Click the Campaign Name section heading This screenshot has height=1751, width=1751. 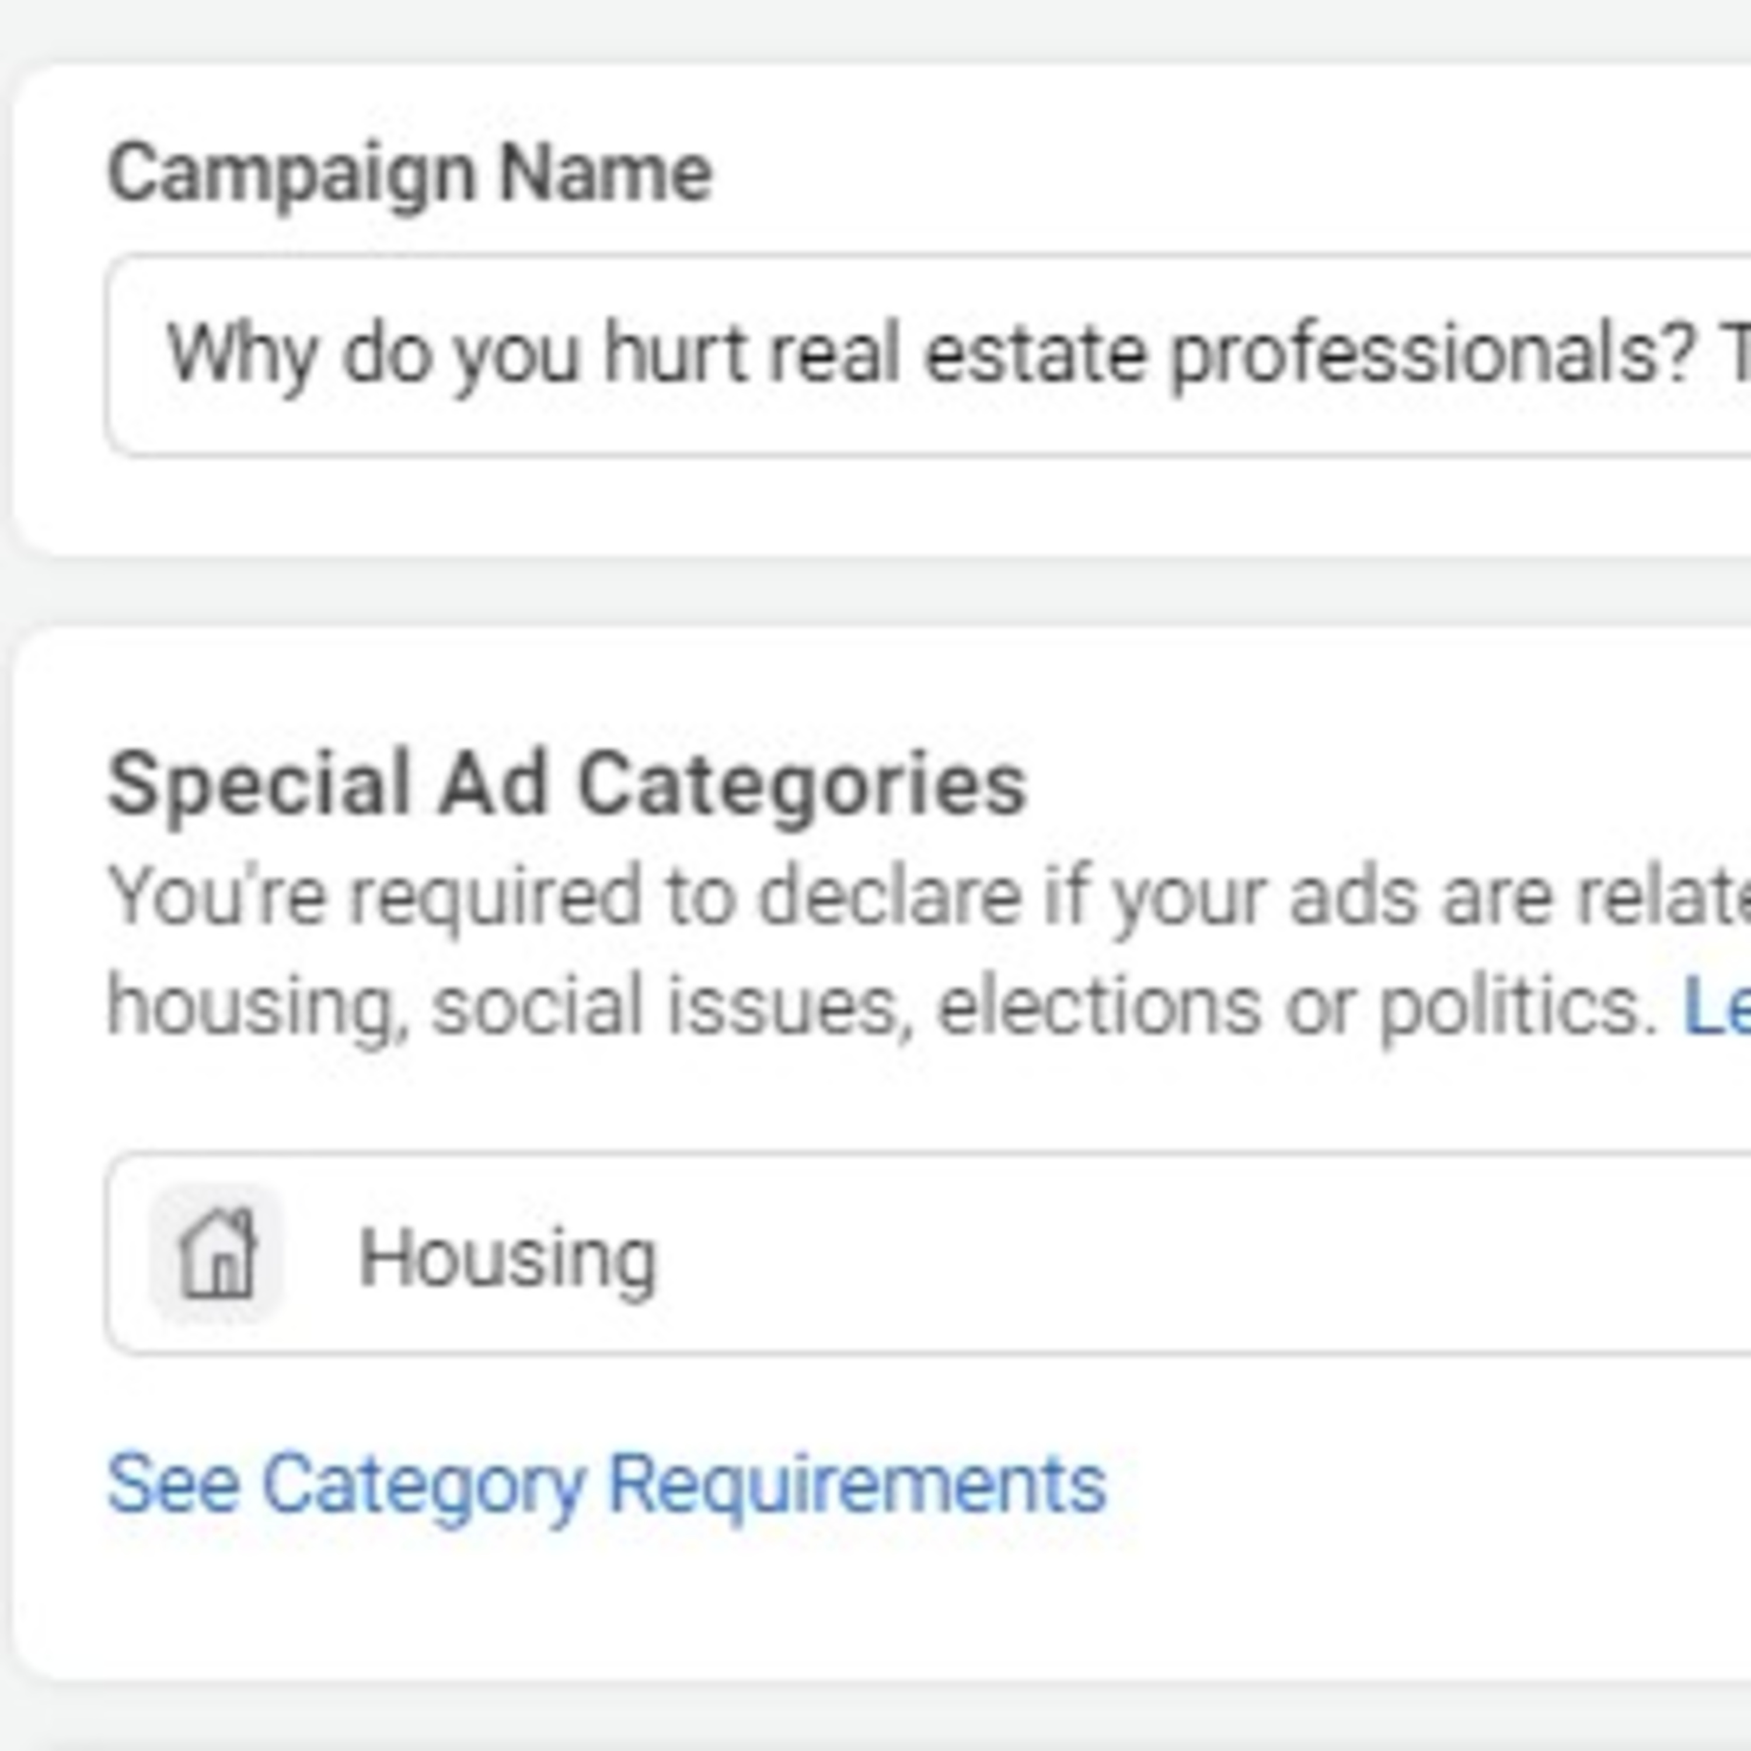[x=408, y=172]
